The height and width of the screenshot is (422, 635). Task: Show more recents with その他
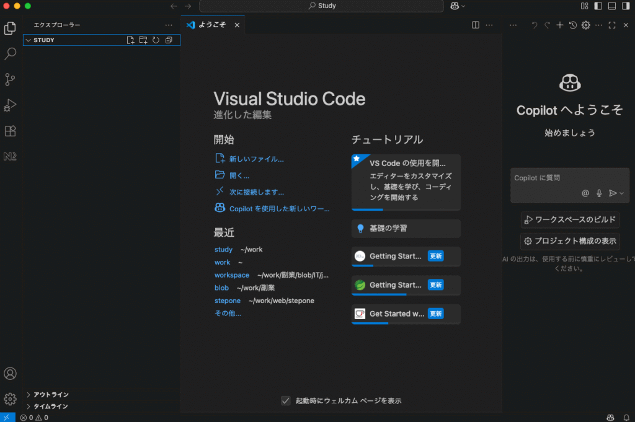coord(228,313)
